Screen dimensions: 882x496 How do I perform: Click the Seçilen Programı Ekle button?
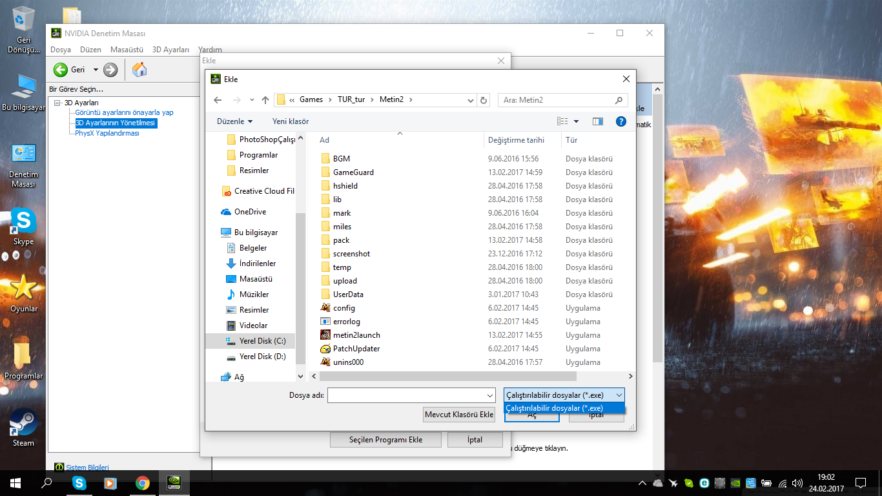[x=385, y=440]
